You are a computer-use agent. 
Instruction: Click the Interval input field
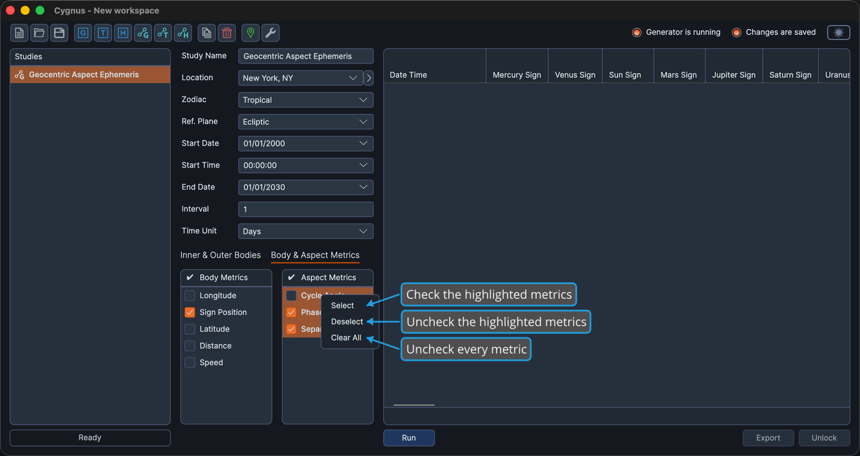coord(306,209)
